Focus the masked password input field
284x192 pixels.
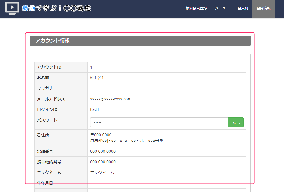pos(159,122)
